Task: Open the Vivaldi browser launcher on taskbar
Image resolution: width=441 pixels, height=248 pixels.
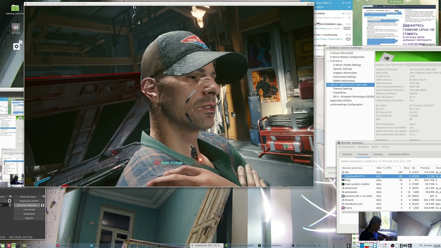Action: click(9, 246)
